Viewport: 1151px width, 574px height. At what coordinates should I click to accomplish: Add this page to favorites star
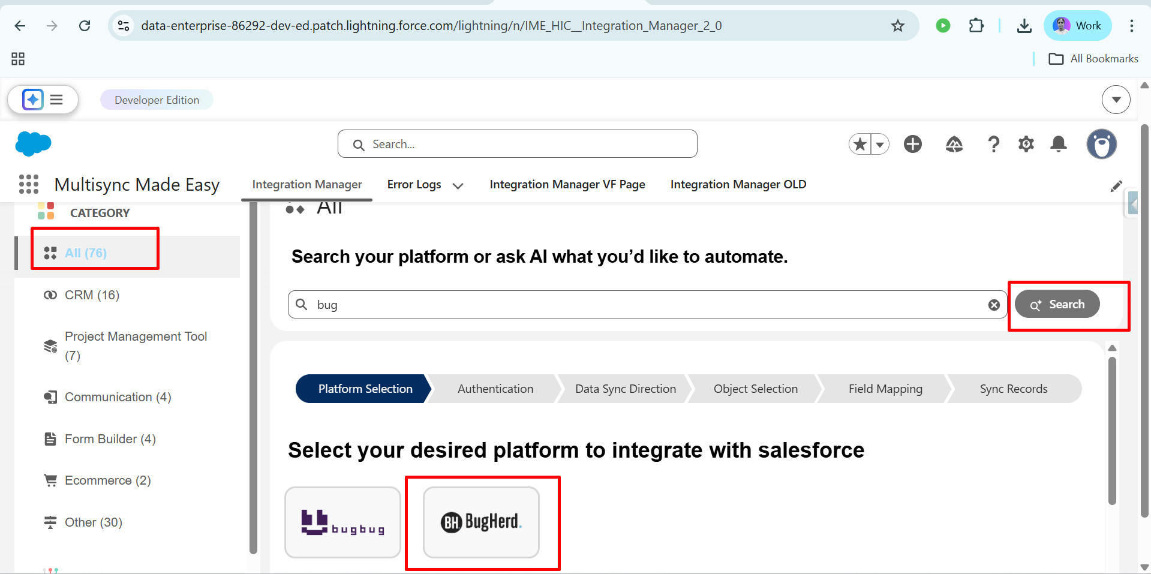[860, 144]
